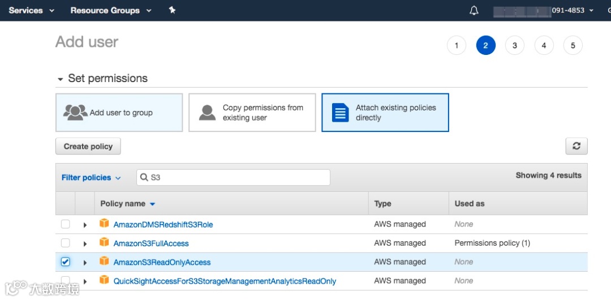The image size is (611, 300).
Task: Click the notifications bell icon
Action: click(x=474, y=11)
